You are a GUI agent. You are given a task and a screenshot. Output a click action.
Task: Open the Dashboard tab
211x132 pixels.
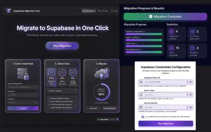89,11
